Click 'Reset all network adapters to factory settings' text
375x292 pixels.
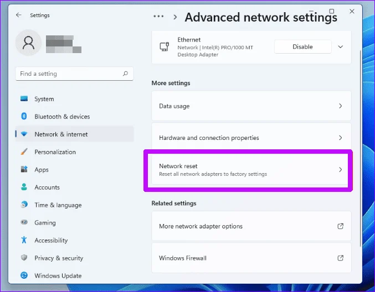(213, 174)
